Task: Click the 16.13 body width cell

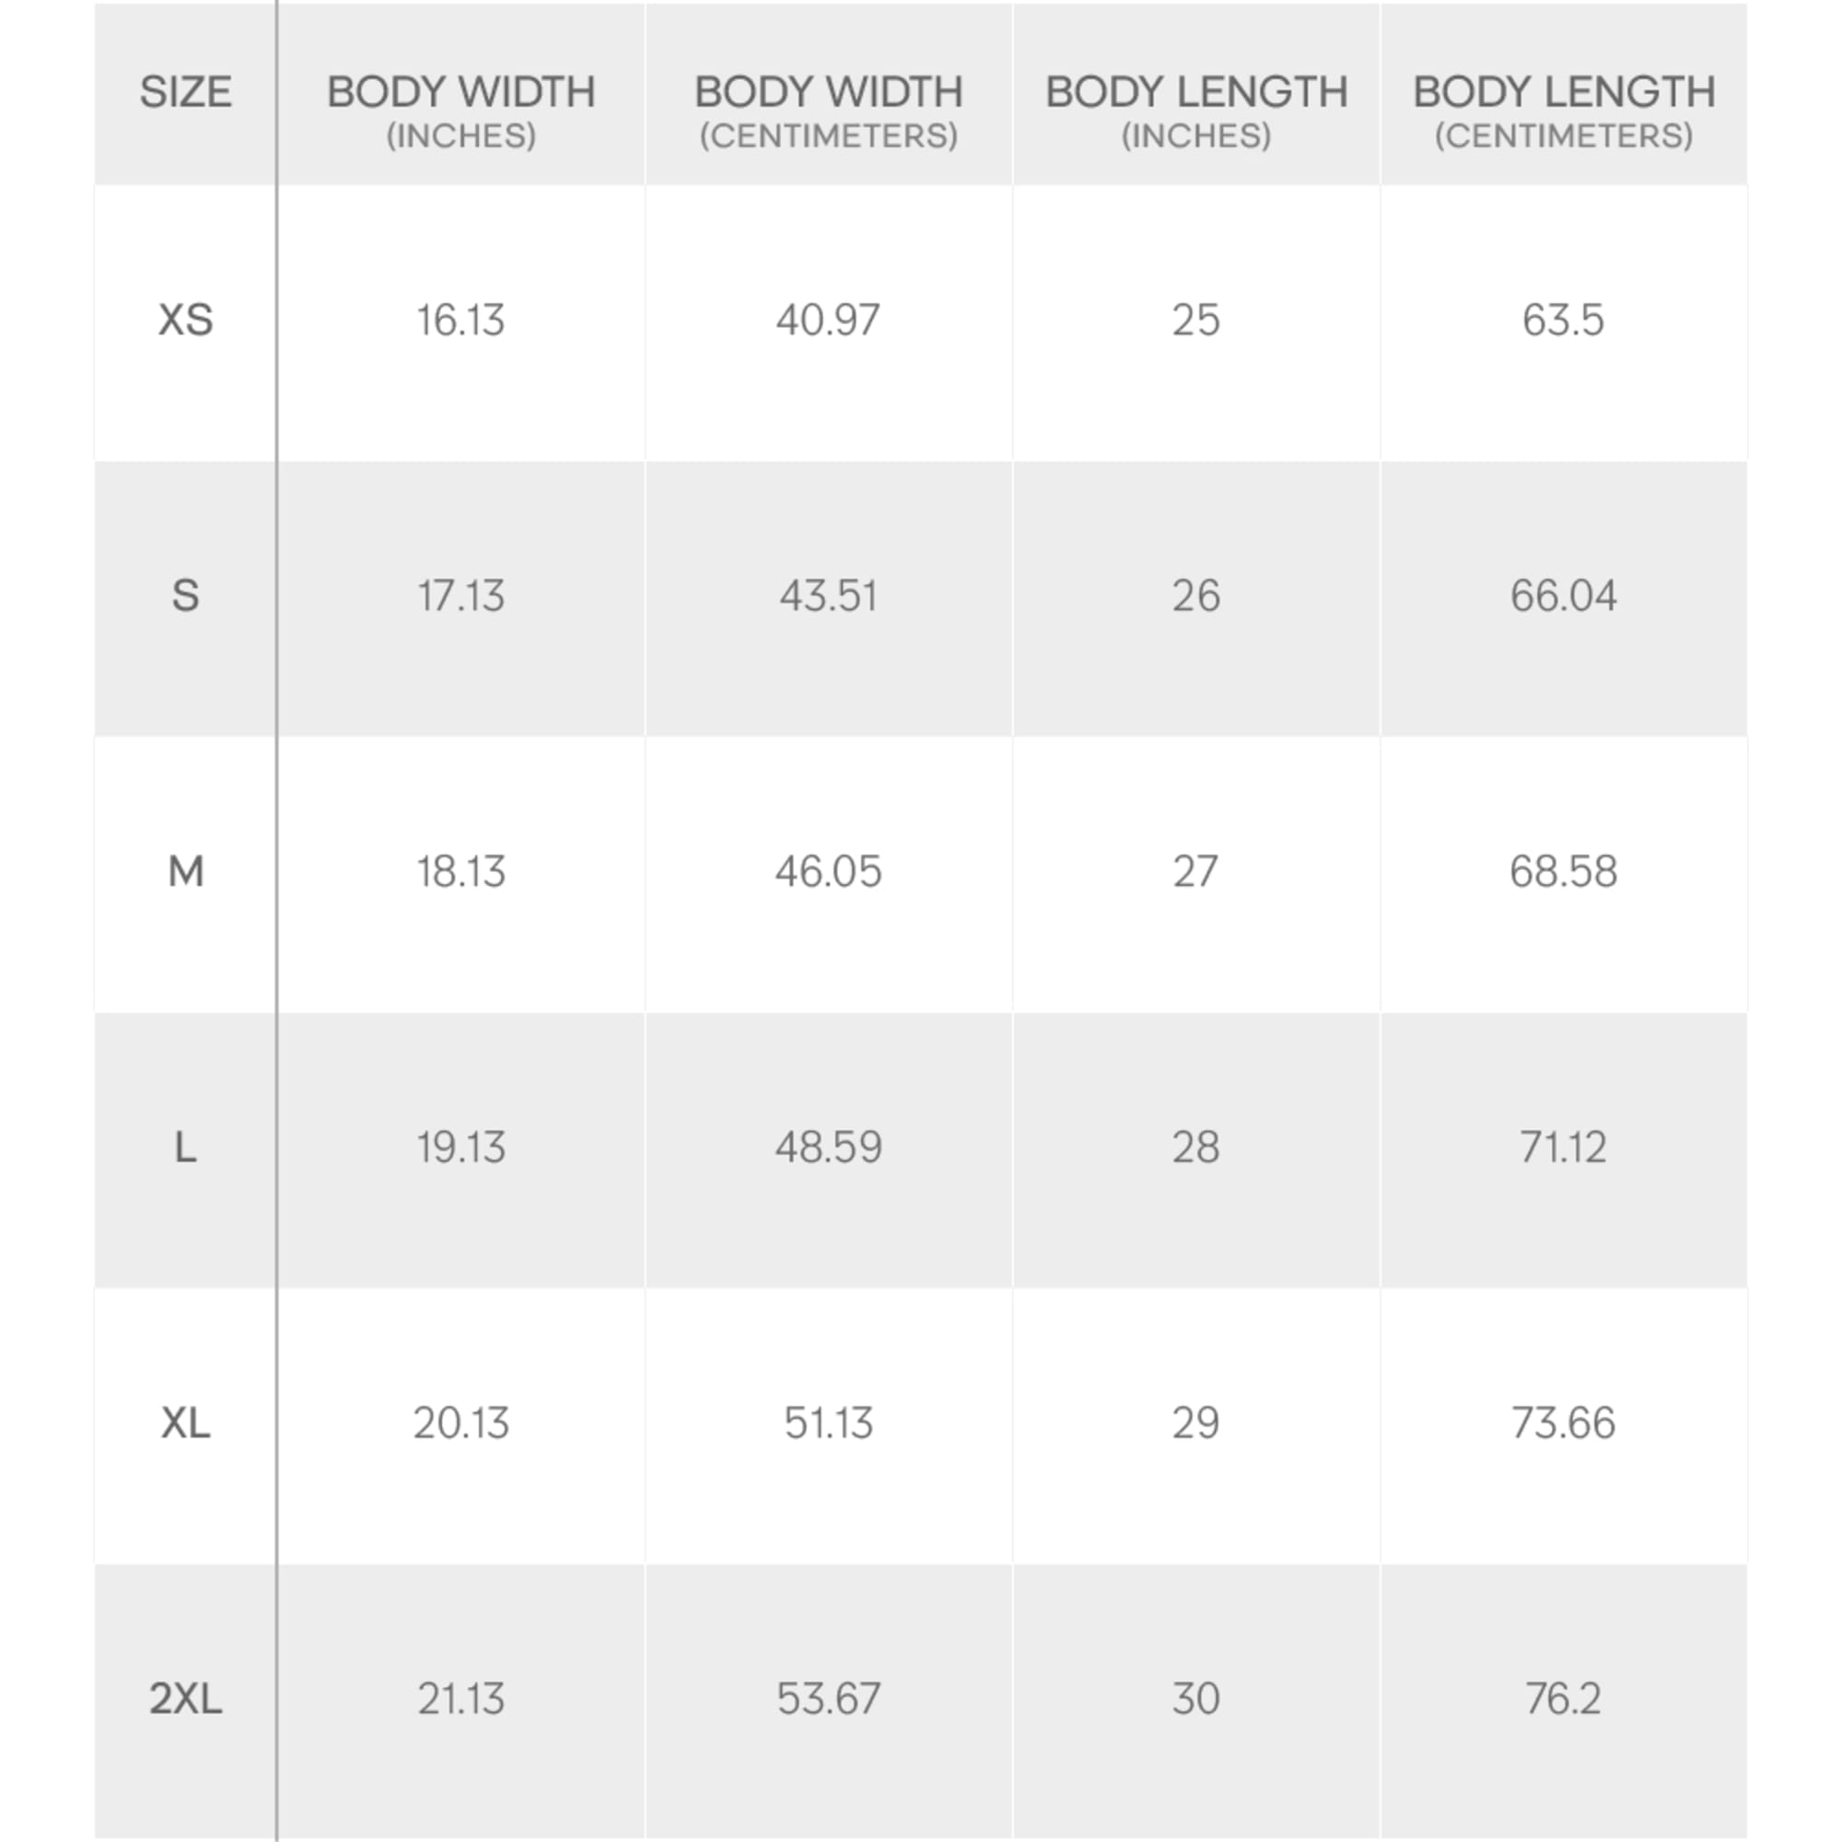Action: click(x=460, y=321)
